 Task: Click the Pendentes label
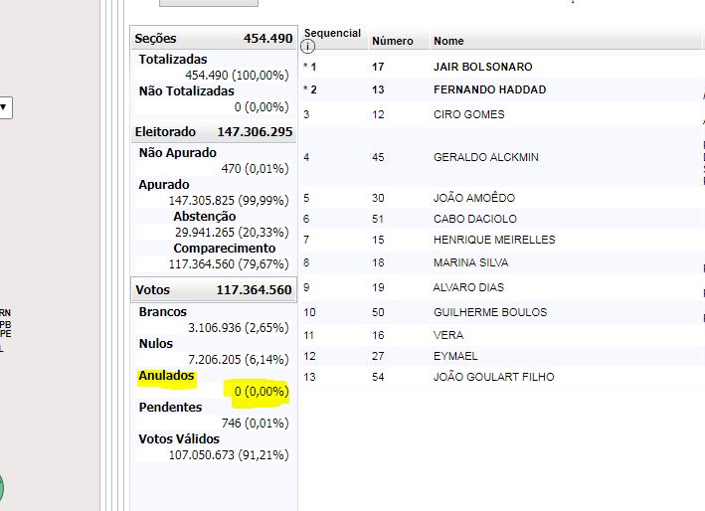[x=170, y=408]
